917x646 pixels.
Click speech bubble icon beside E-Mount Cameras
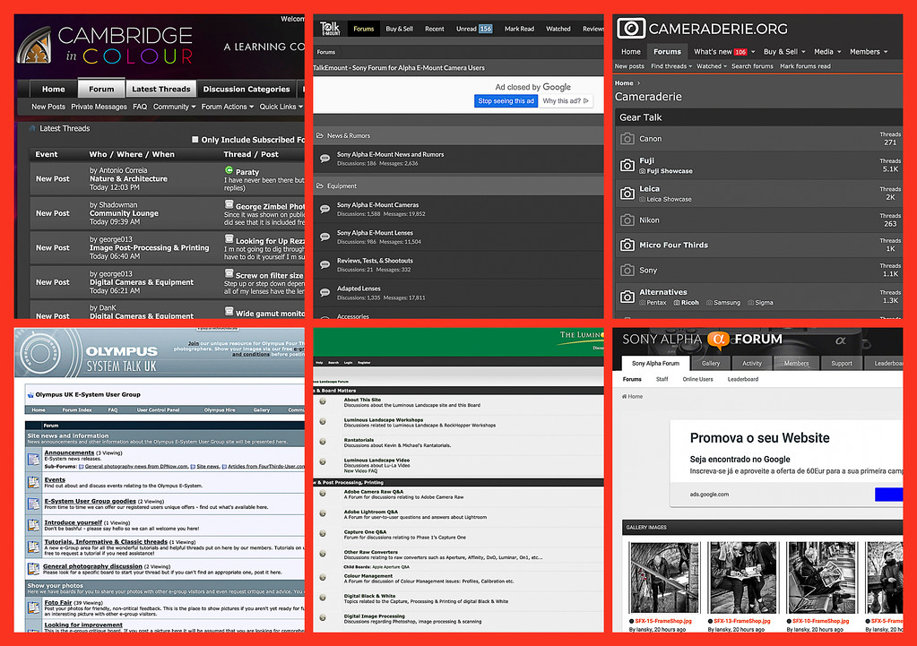click(324, 210)
